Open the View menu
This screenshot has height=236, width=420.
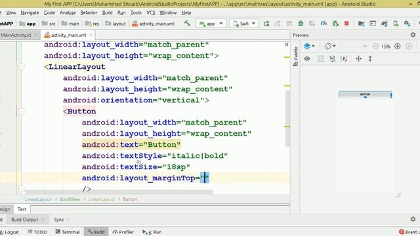[x=11, y=12]
